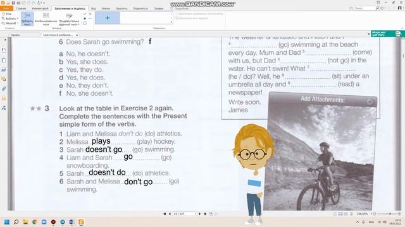
Task: Print document from quick access toolbar
Action: click(x=18, y=3)
